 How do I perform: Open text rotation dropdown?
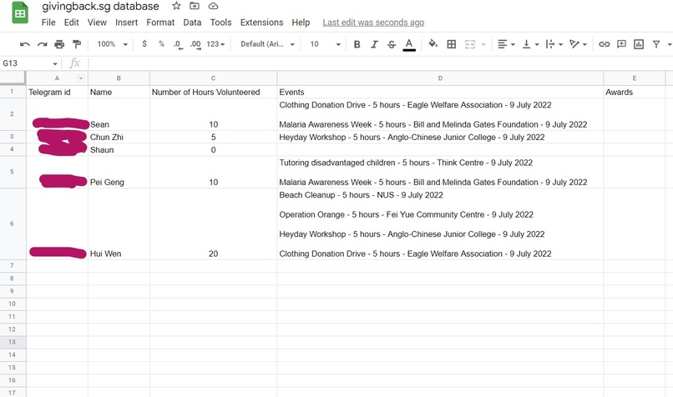coord(578,44)
